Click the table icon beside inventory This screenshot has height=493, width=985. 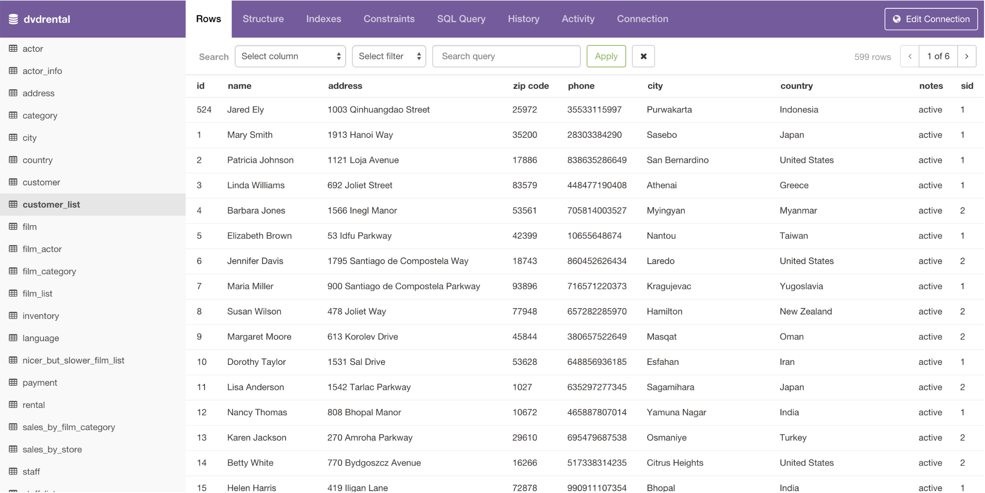click(13, 315)
